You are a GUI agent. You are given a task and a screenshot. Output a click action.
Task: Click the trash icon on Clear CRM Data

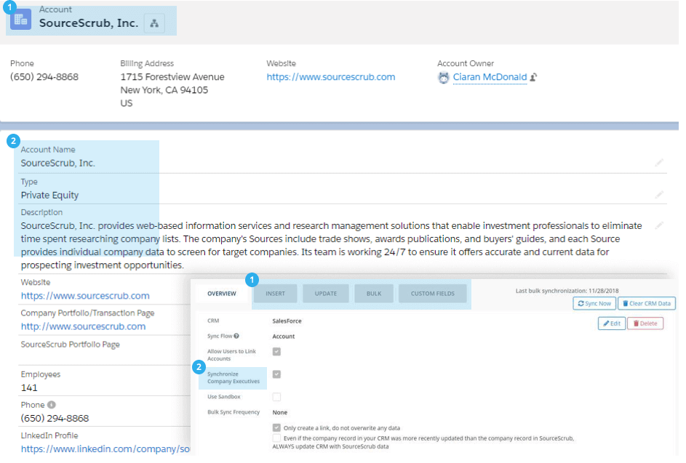626,304
